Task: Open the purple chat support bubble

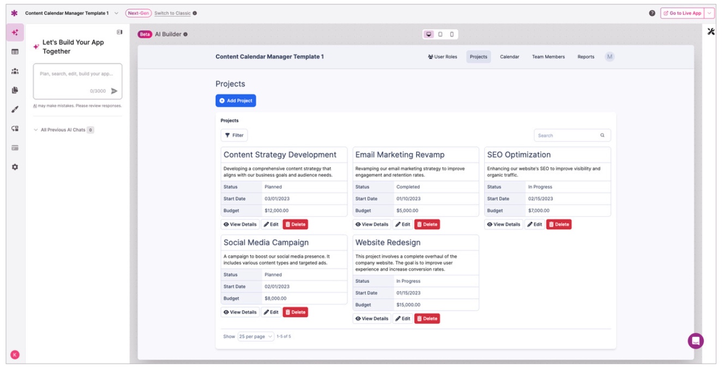Action: (695, 341)
